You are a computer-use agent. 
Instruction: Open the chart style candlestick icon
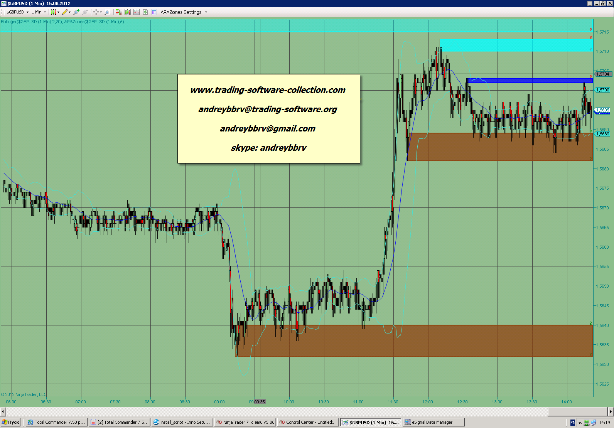click(x=54, y=12)
